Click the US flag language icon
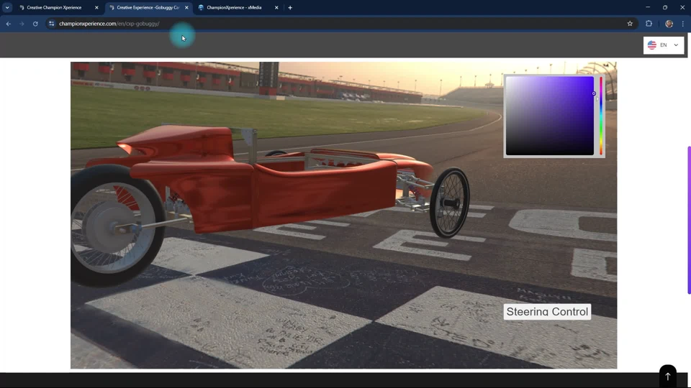The image size is (691, 388). click(652, 45)
